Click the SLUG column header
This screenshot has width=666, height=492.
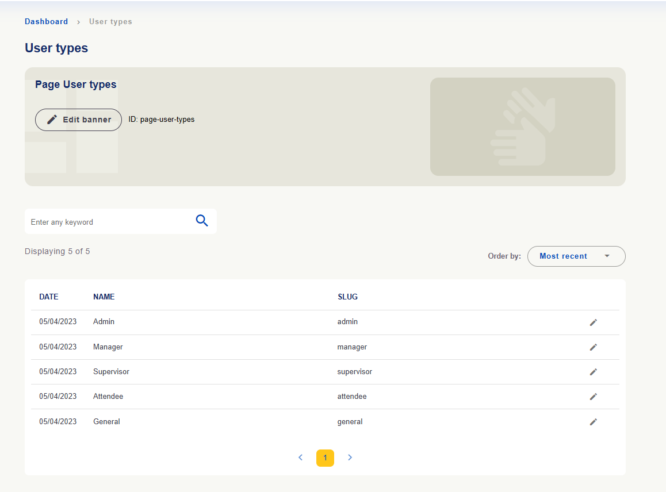coord(348,297)
